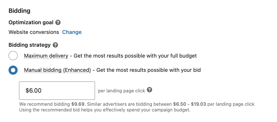Screen dimensions: 277x122
Task: Select the Manual bidding (Enhanced) radio button
Action: point(13,70)
